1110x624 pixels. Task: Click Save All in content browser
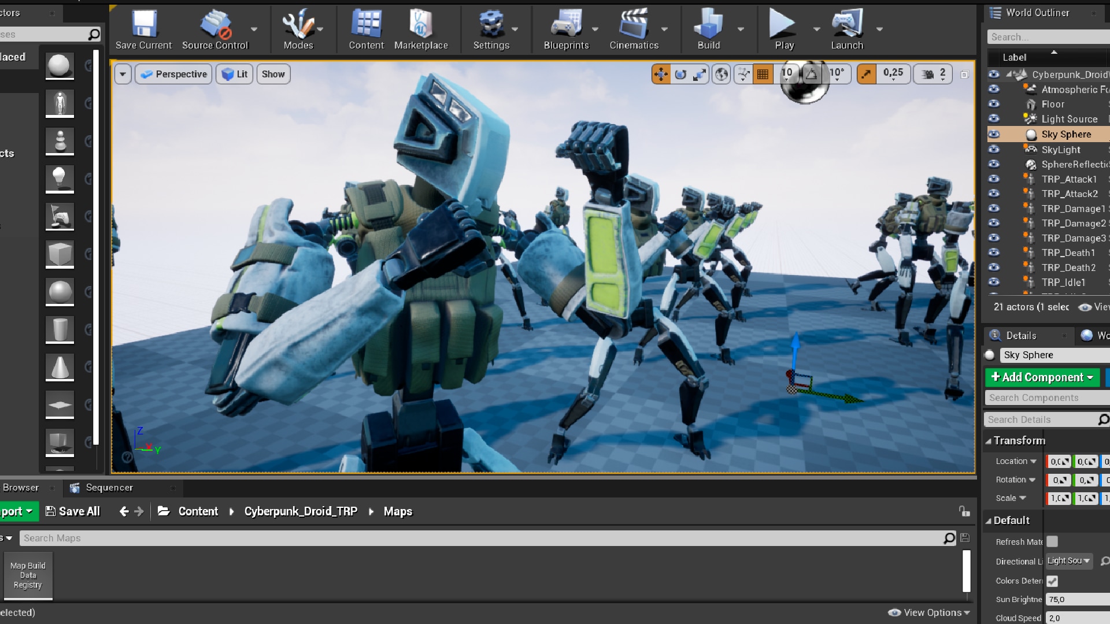[x=73, y=511]
